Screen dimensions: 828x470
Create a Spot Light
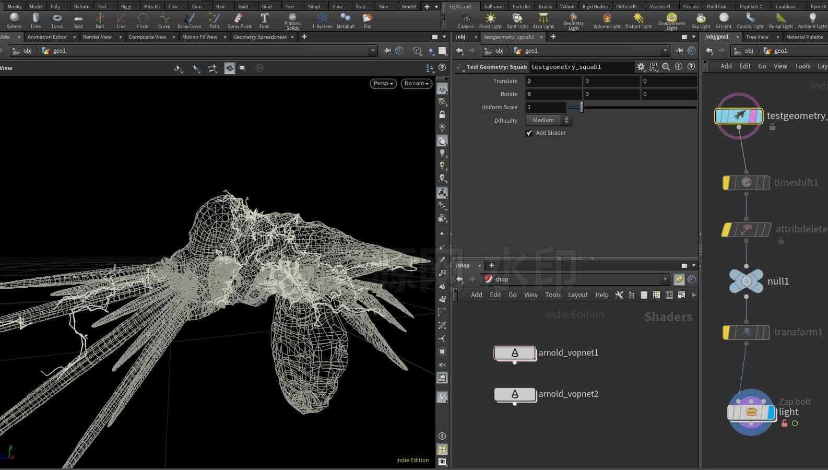tap(517, 21)
